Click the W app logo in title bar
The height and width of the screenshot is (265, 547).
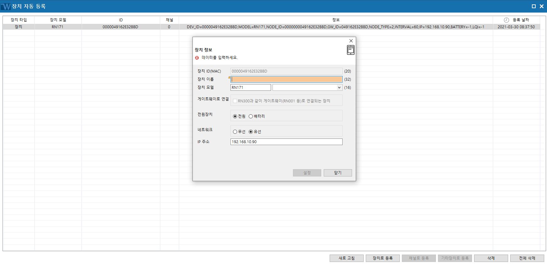tap(6, 6)
